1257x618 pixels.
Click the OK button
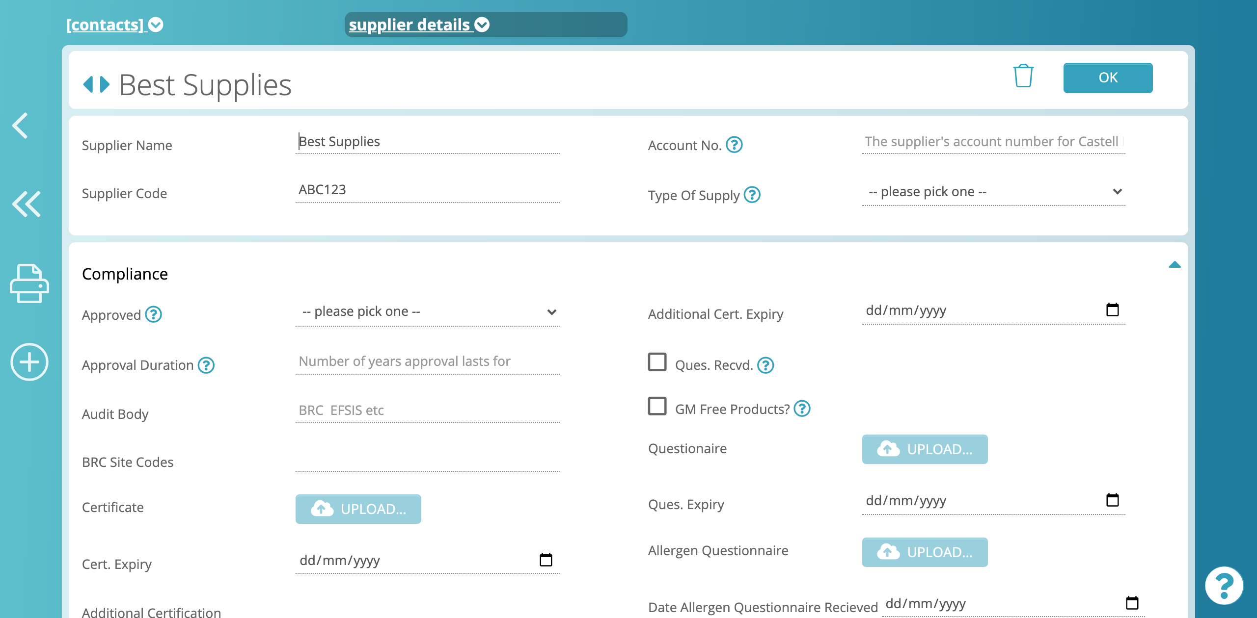1108,77
